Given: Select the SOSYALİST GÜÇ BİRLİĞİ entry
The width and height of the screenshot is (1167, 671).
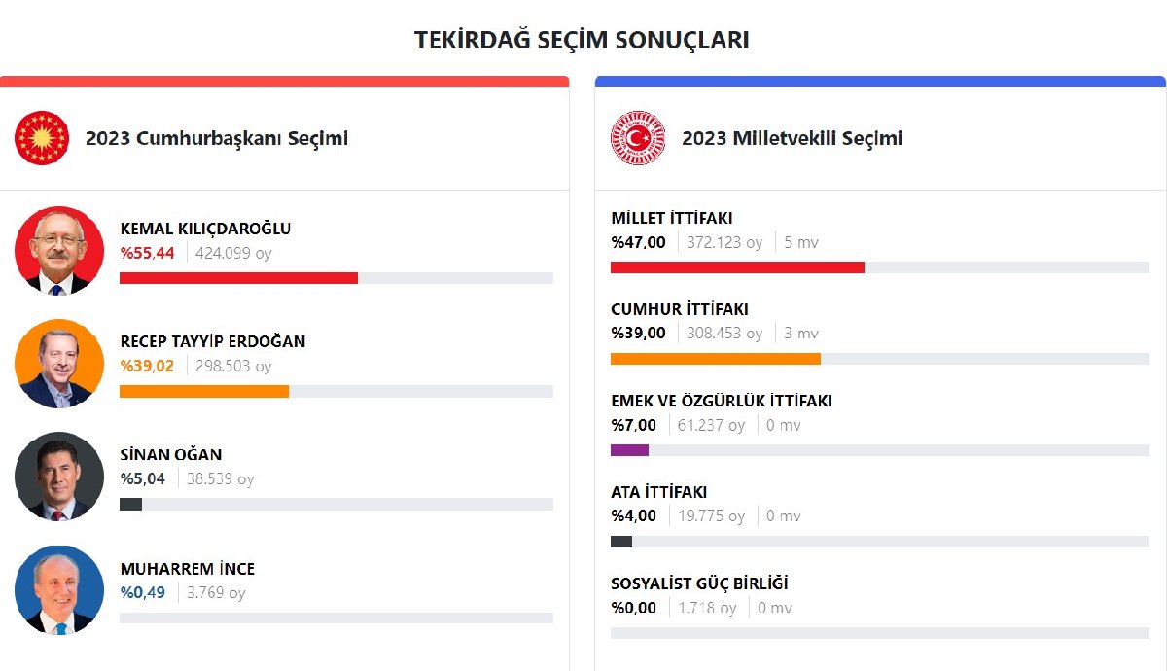Looking at the screenshot, I should pyautogui.click(x=699, y=583).
